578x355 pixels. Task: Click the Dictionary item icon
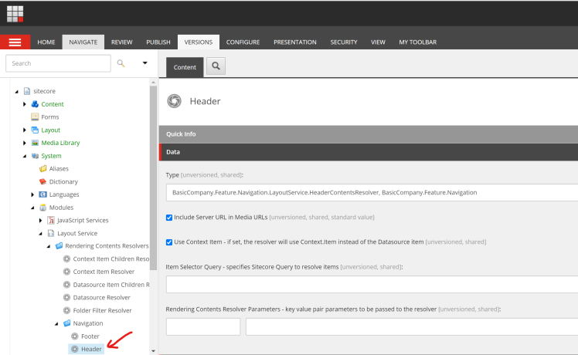43,181
